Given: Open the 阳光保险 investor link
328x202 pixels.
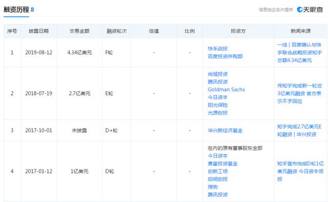Looking at the screenshot, I should click(217, 105).
